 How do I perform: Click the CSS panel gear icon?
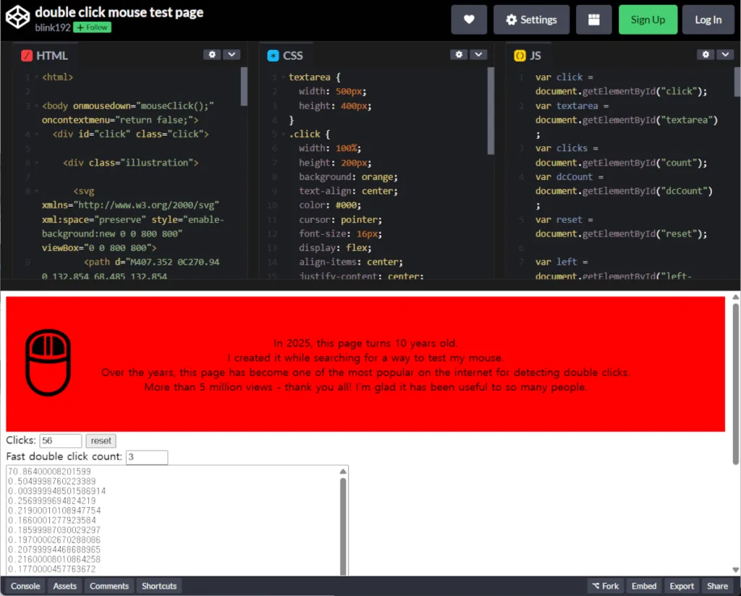458,54
